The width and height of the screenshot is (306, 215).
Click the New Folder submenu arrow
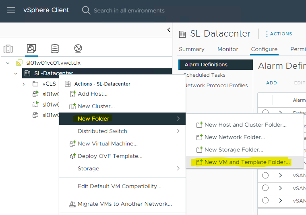click(178, 119)
